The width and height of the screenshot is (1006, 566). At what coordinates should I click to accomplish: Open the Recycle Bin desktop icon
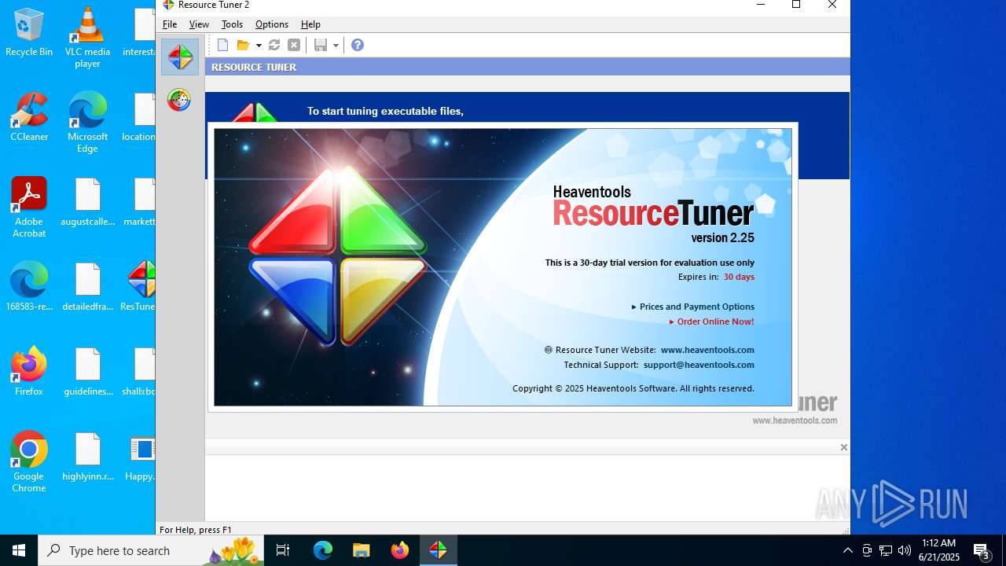(29, 33)
